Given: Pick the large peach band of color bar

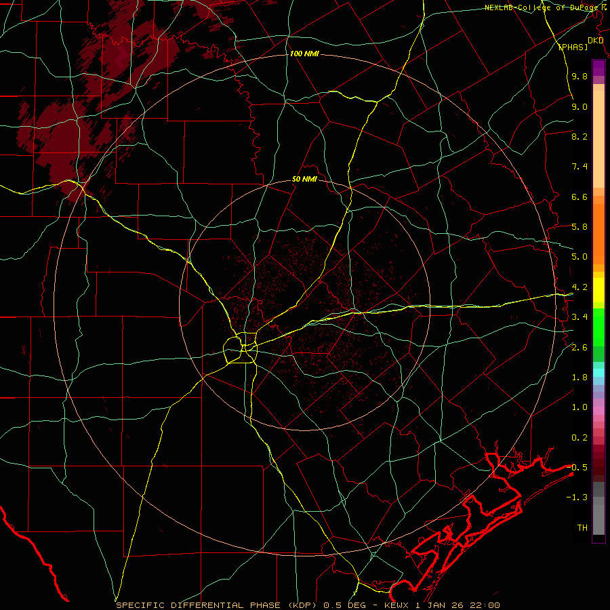Looking at the screenshot, I should (x=598, y=139).
